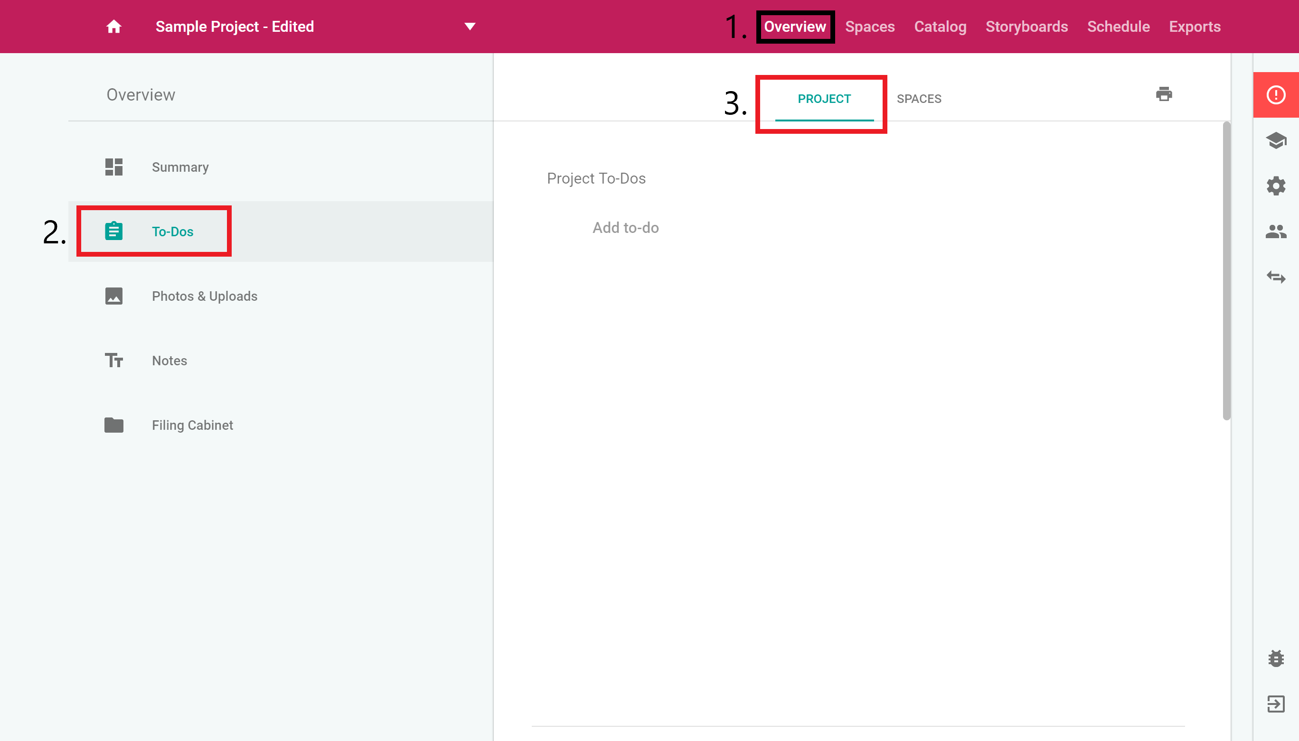The image size is (1299, 741).
Task: Switch to the Overview top navigation tab
Action: 794,27
